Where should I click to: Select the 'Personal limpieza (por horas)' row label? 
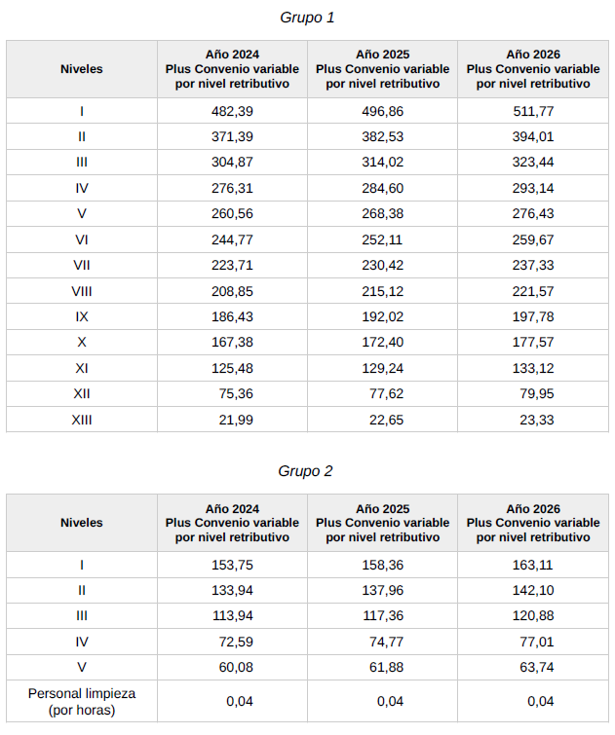point(82,702)
